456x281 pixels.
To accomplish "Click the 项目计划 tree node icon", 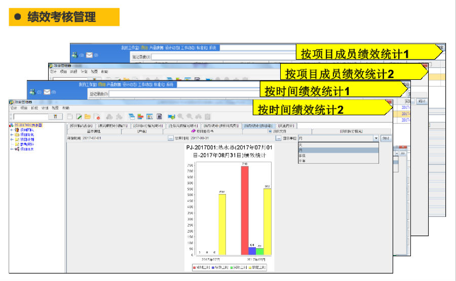I will [x=17, y=139].
